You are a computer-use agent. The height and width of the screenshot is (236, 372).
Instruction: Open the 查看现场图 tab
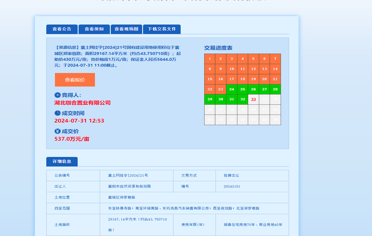click(x=126, y=29)
